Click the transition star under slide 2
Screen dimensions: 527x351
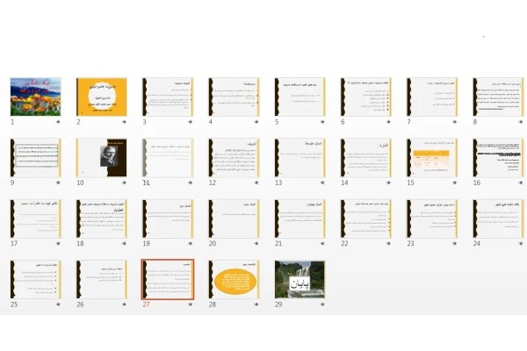(125, 122)
